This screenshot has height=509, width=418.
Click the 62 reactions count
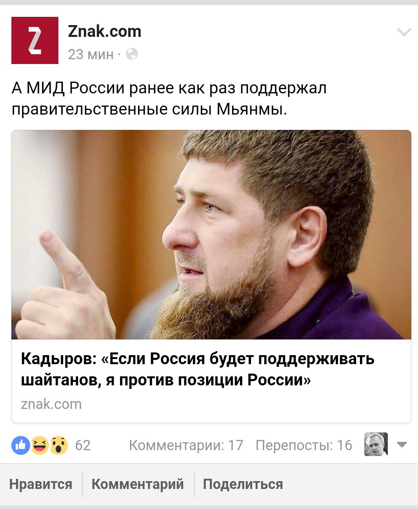click(x=83, y=445)
